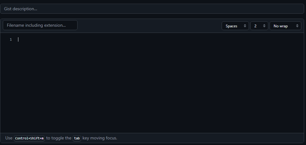This screenshot has height=145, width=306.
Task: Click line number 1 in the gutter
Action: [x=11, y=39]
